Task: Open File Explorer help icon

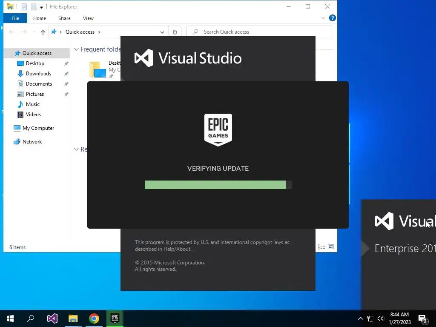Action: 332,18
